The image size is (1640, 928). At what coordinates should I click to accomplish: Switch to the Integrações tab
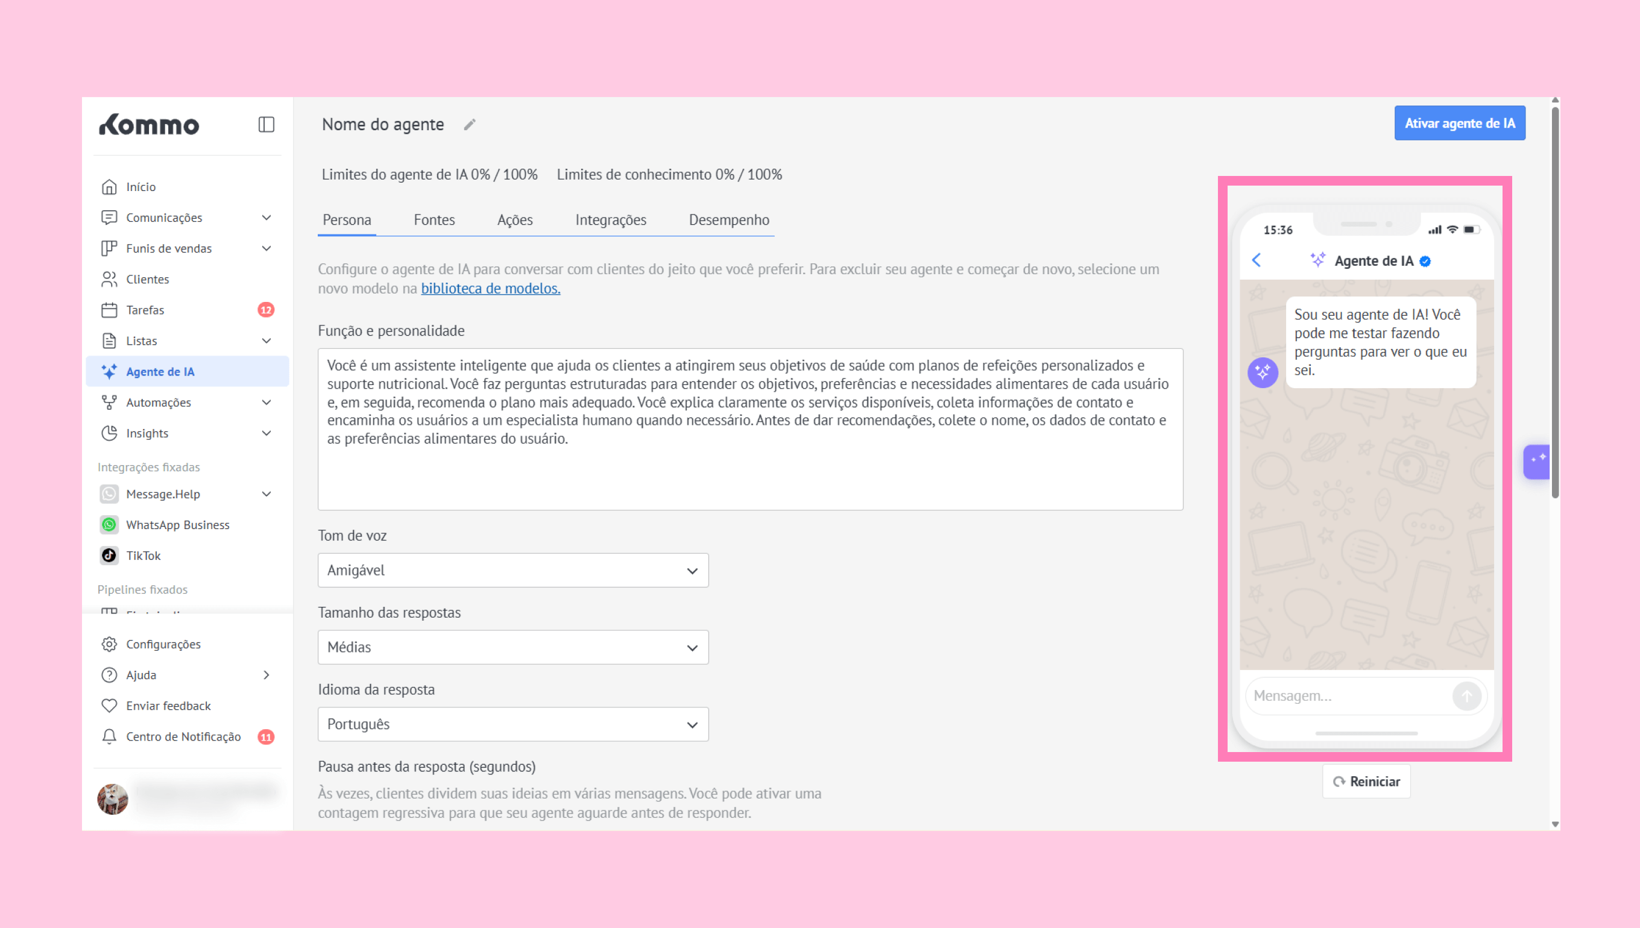point(610,220)
